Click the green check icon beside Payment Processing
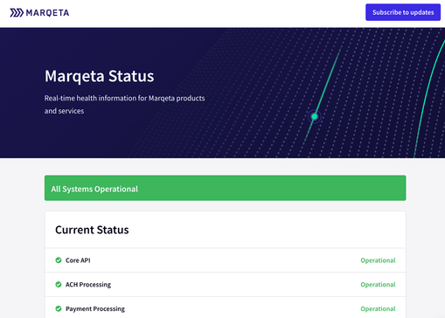Viewport: 445px width, 318px height. click(x=59, y=308)
